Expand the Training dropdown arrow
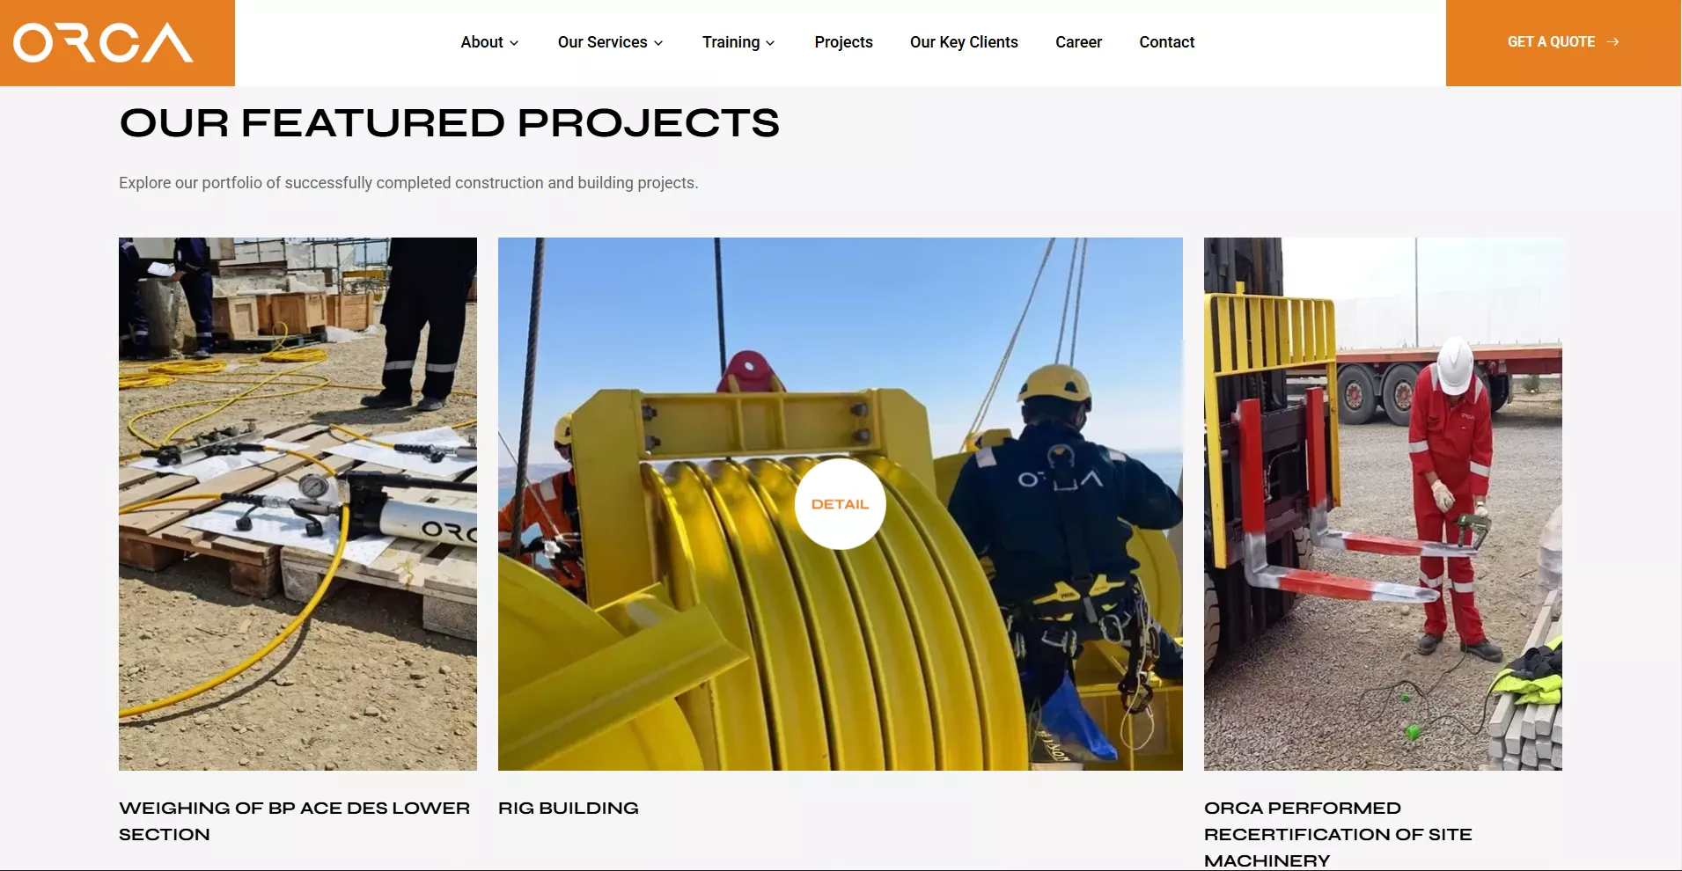Viewport: 1682px width, 871px height. click(770, 43)
